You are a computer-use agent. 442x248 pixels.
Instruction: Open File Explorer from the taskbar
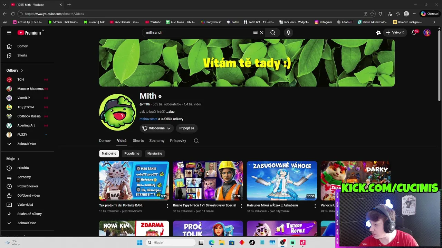[x=221, y=242]
